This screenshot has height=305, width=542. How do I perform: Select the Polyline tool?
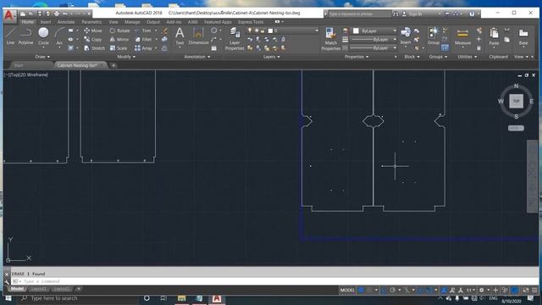click(25, 36)
